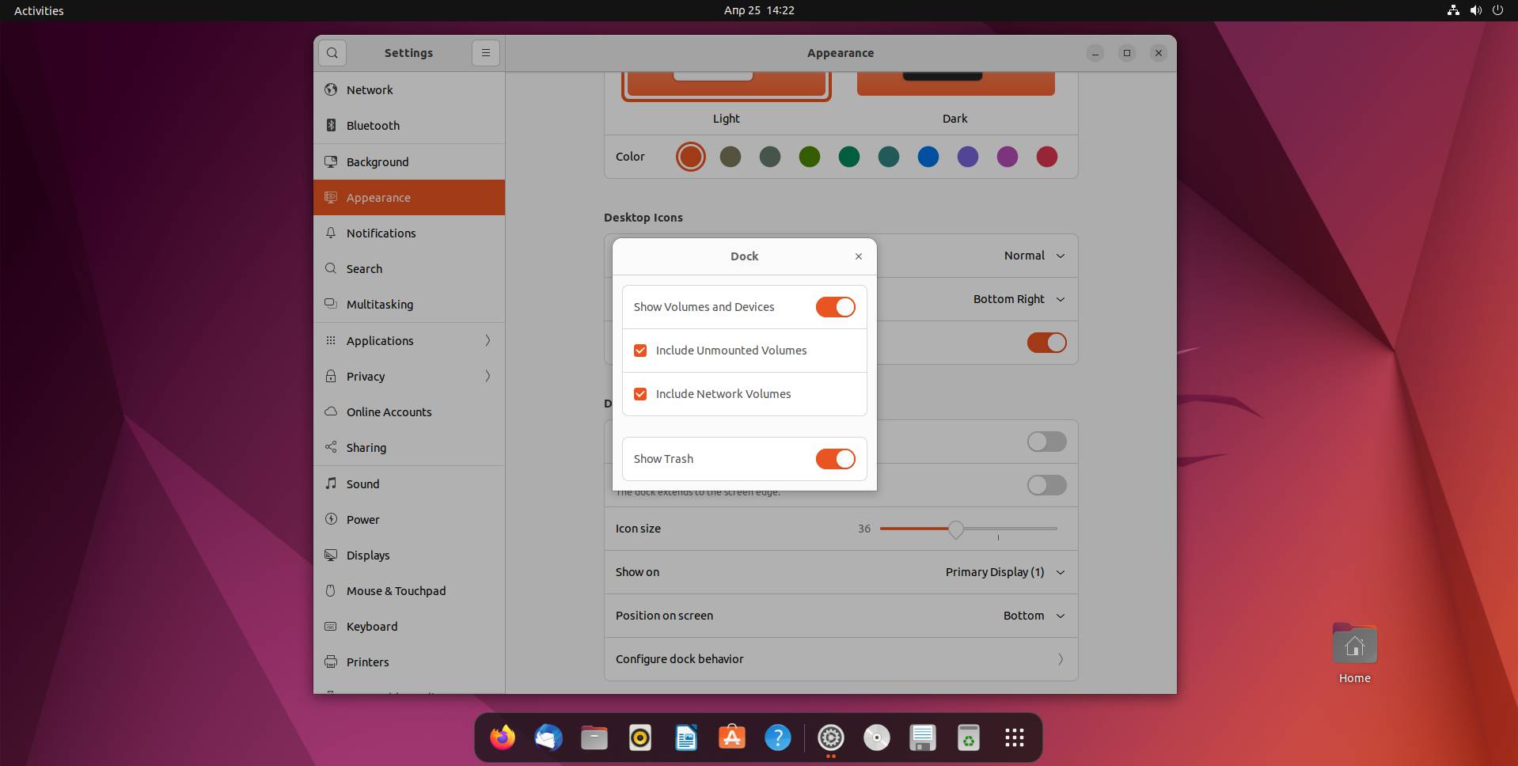Disable the Show Trash toggle
The height and width of the screenshot is (766, 1518).
(x=836, y=459)
